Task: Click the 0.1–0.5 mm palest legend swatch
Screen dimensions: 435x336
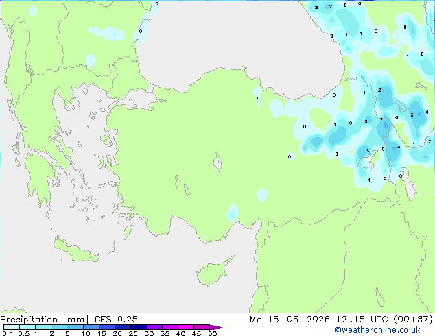Action: [12, 327]
